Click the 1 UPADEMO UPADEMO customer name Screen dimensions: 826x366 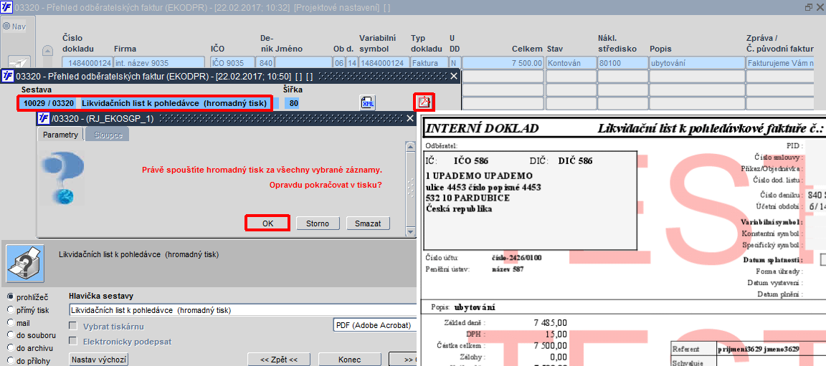(479, 175)
